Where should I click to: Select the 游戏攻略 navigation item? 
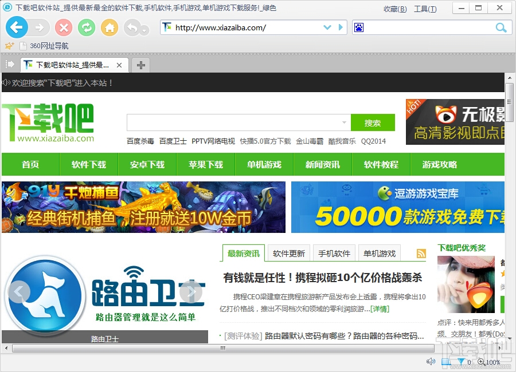click(440, 164)
